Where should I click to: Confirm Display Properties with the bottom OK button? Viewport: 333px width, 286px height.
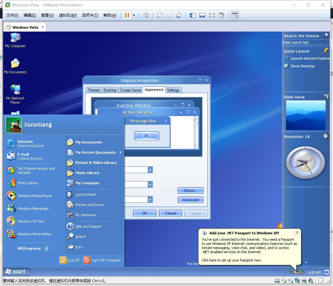[x=144, y=213]
